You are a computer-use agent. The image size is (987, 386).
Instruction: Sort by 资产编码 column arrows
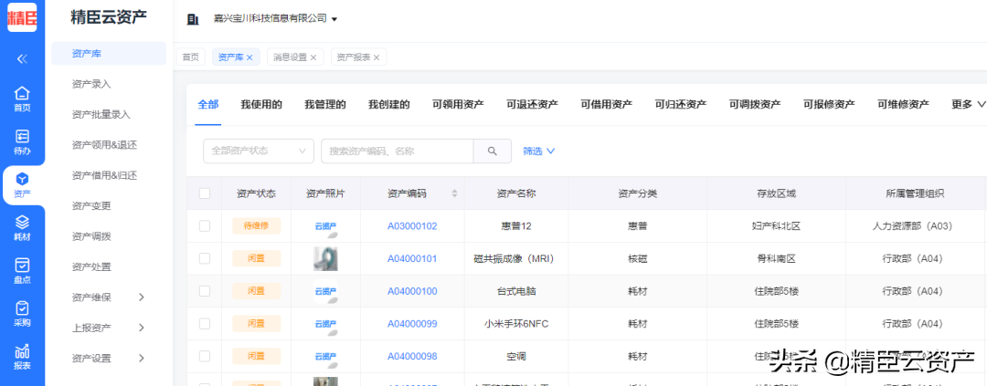(454, 193)
